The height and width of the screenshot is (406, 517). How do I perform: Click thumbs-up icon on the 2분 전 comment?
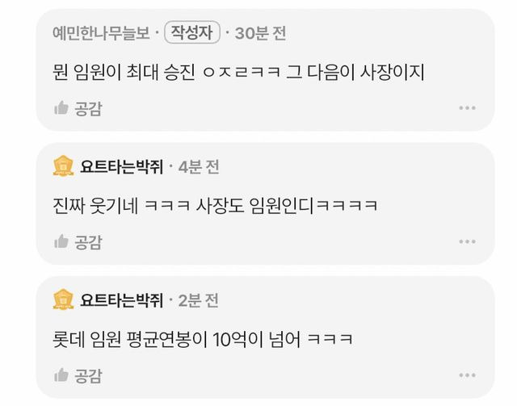(x=61, y=375)
